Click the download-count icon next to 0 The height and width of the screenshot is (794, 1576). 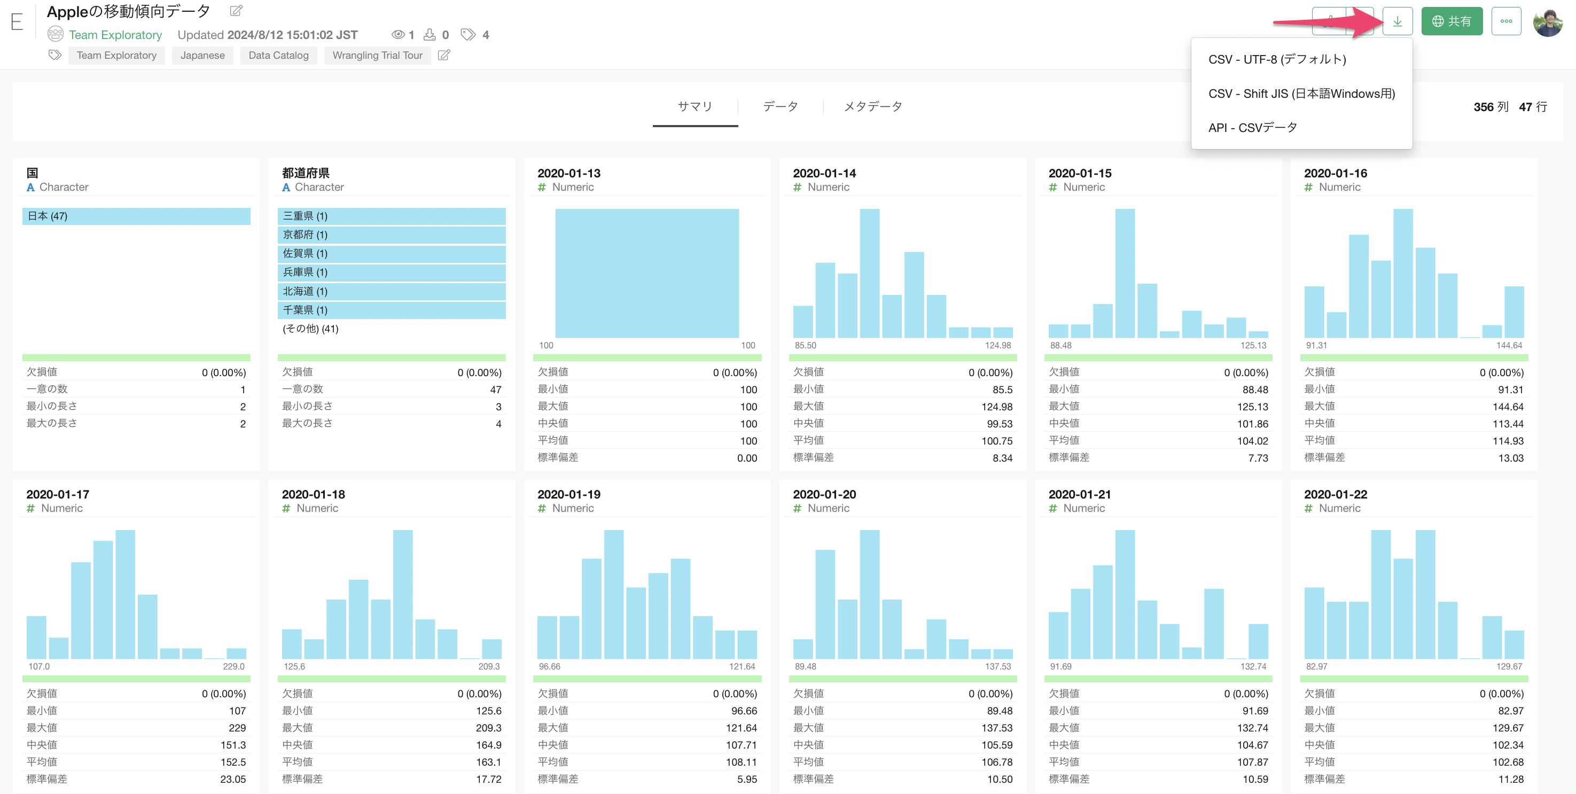click(430, 35)
